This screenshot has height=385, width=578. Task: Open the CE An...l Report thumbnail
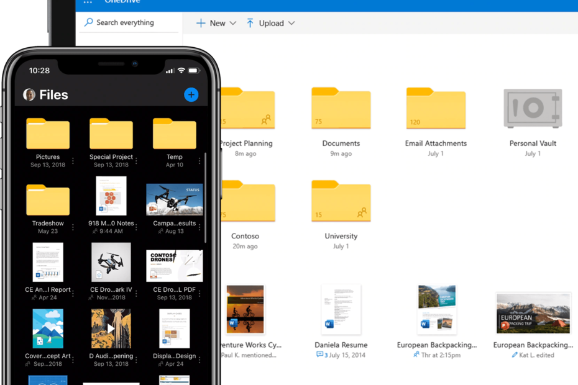pos(48,262)
